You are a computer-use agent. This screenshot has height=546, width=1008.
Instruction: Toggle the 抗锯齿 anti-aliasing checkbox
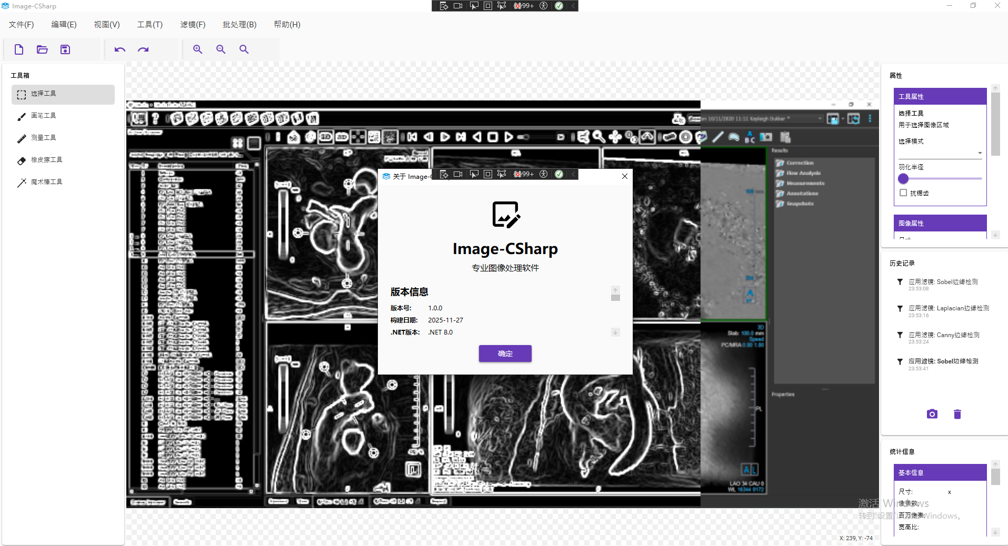coord(903,193)
